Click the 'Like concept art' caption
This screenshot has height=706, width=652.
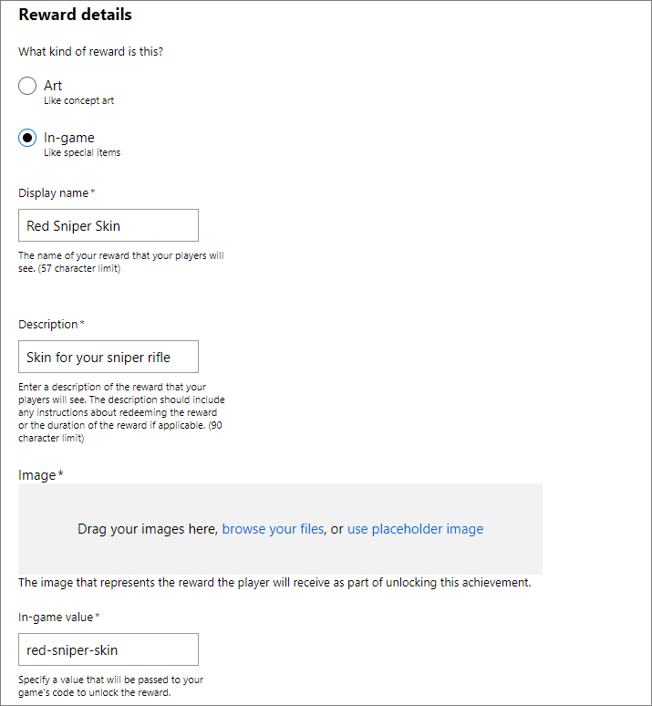(x=78, y=100)
